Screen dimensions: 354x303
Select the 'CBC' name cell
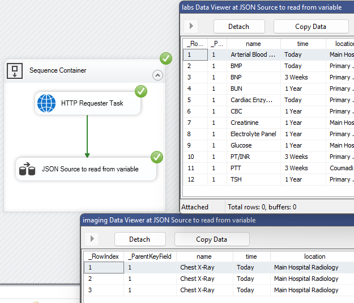click(x=254, y=111)
